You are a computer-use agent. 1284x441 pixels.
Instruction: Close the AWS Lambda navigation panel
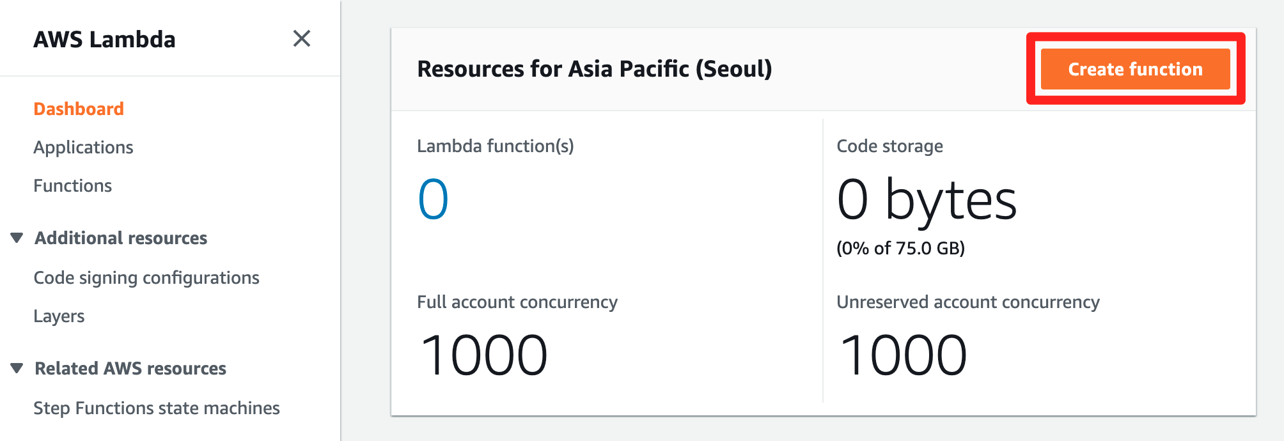coord(302,39)
